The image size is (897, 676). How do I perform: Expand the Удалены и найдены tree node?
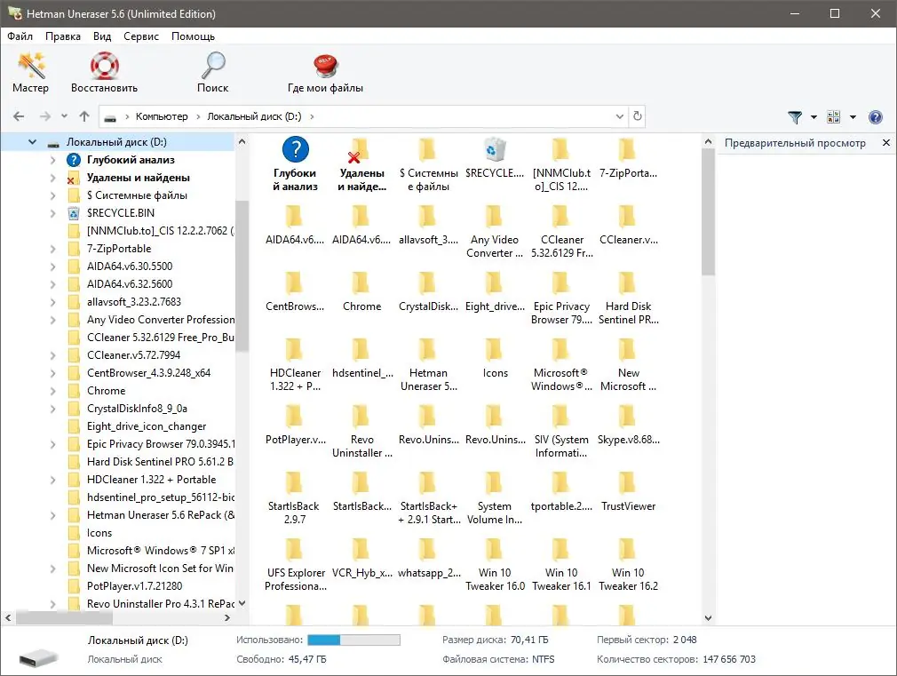[55, 177]
